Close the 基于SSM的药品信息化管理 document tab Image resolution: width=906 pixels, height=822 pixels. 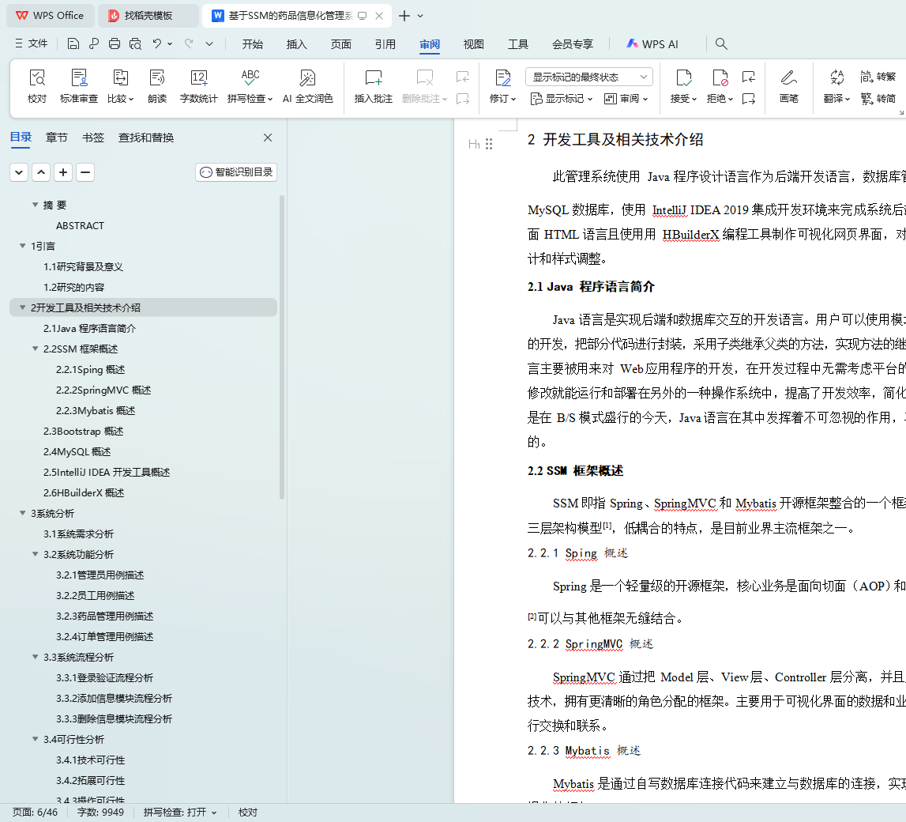click(379, 16)
